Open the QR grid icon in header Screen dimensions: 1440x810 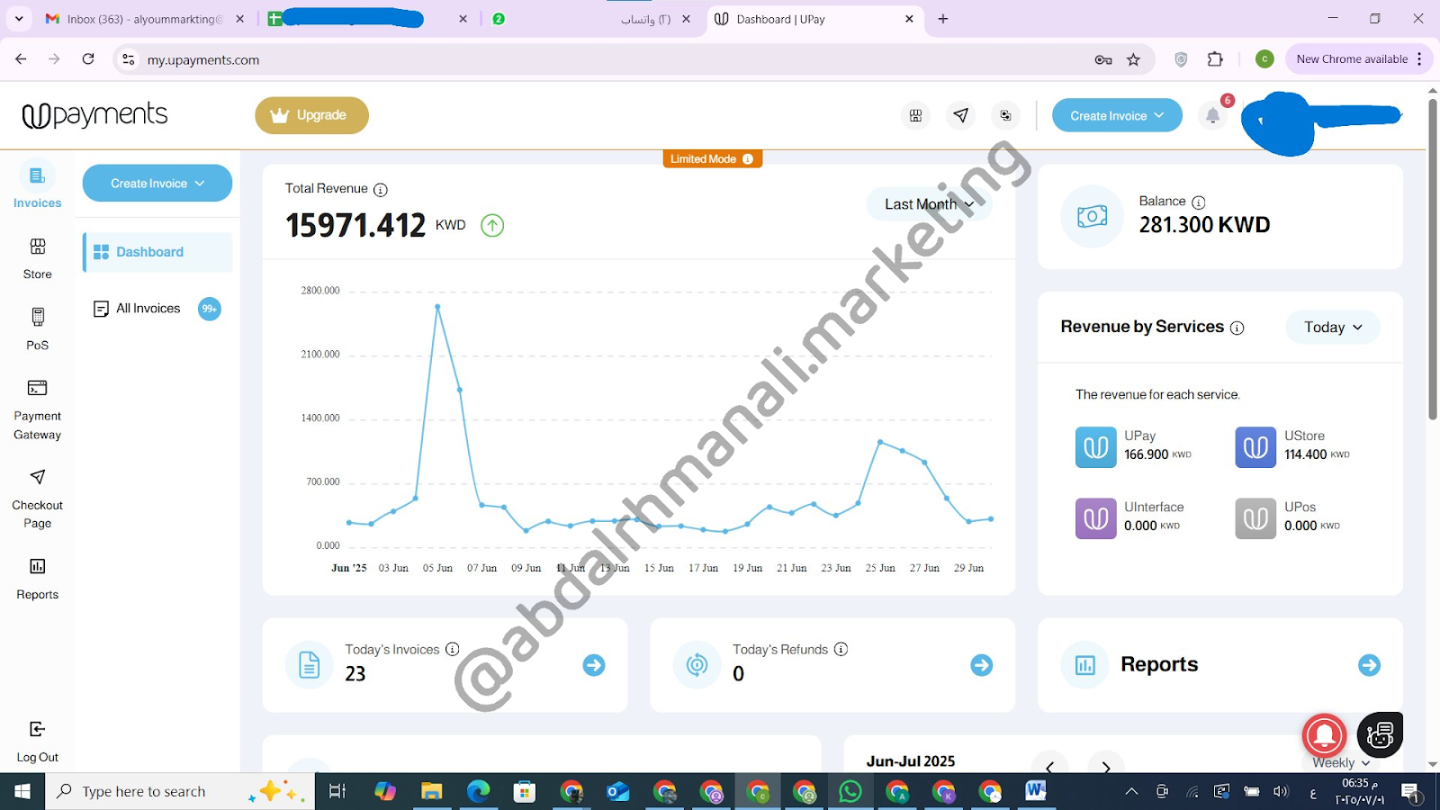click(915, 115)
